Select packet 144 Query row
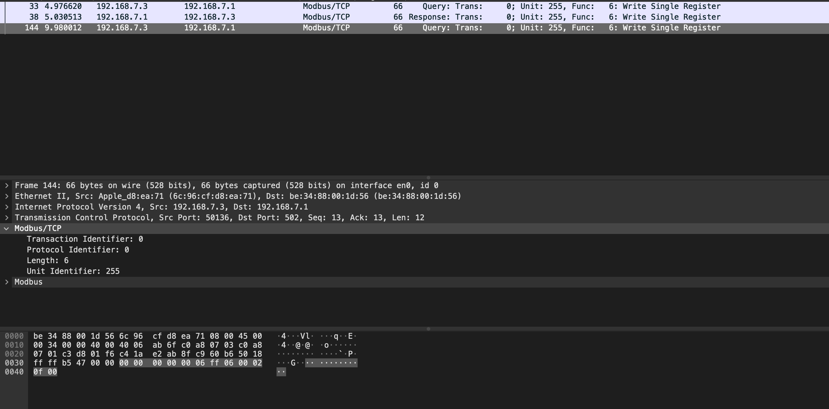 pos(322,28)
